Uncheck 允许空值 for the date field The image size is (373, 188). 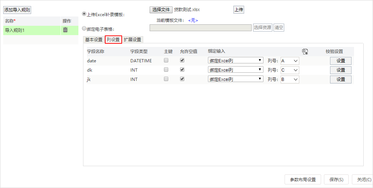(x=182, y=60)
